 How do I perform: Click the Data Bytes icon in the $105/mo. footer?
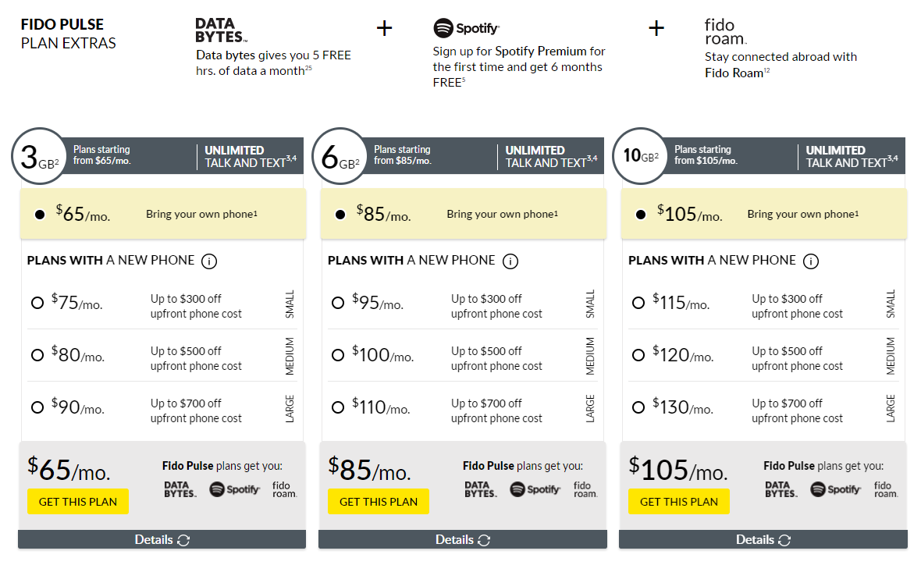coord(781,489)
